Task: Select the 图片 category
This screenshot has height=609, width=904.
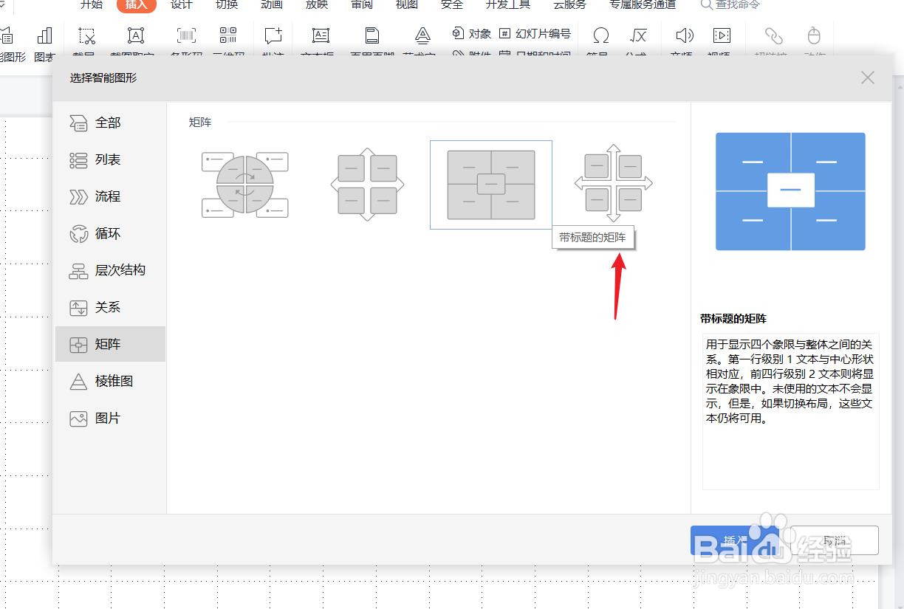Action: [110, 418]
